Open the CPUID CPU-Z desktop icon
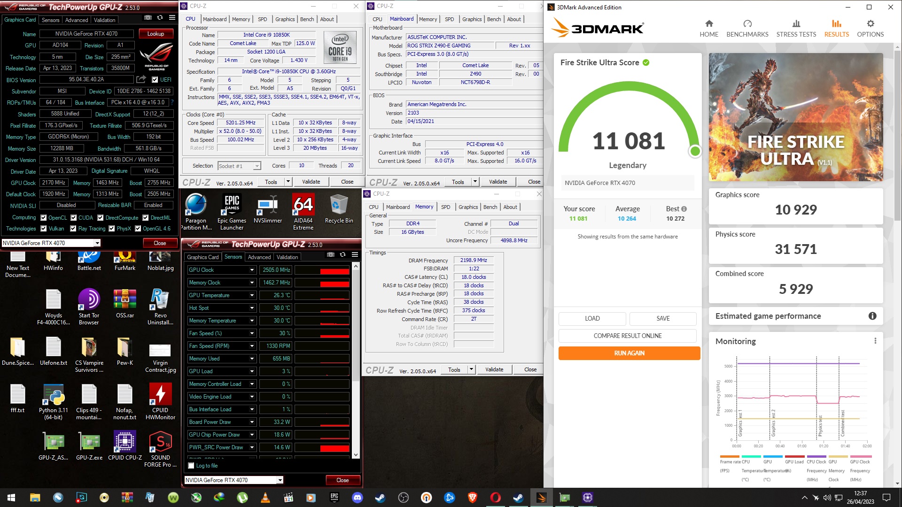Viewport: 902px width, 507px height. point(125,446)
